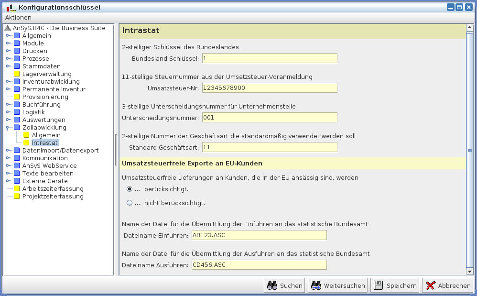Select the '... berücksichtigt.' radio button
This screenshot has width=477, height=296.
pyautogui.click(x=130, y=189)
